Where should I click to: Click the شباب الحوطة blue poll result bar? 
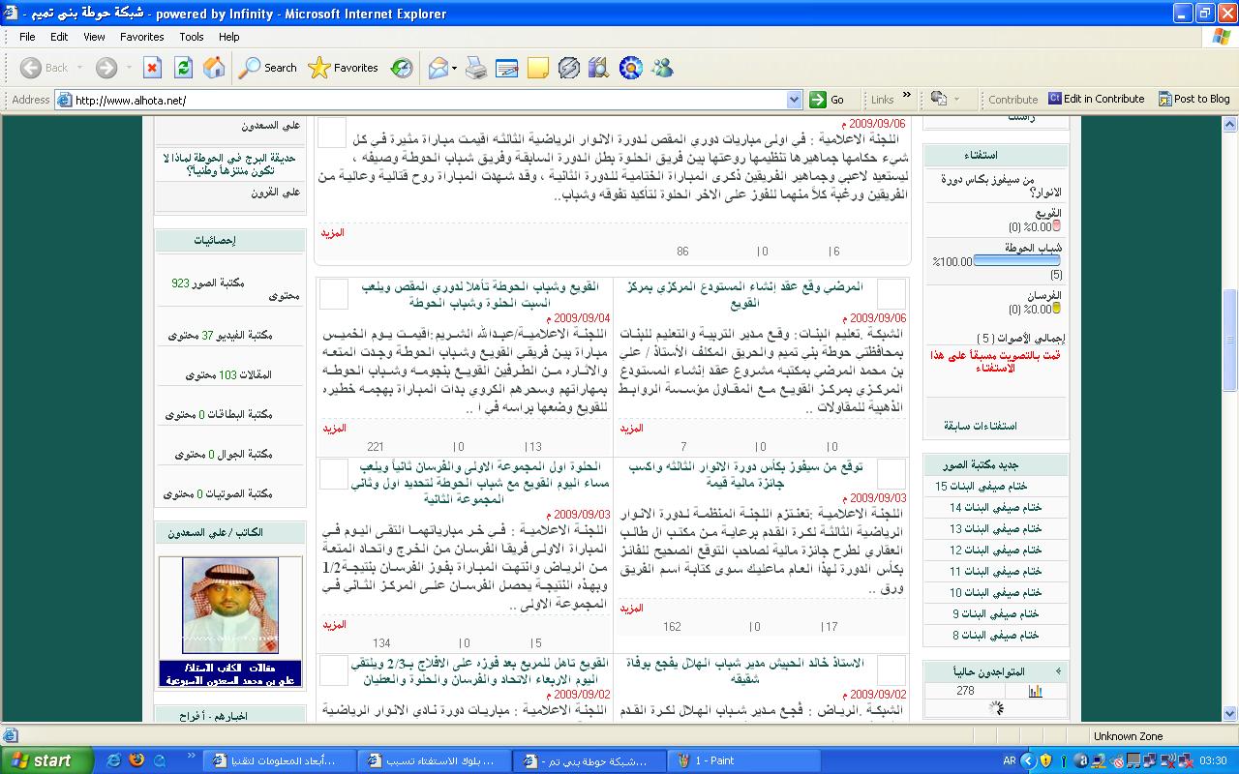[1015, 261]
